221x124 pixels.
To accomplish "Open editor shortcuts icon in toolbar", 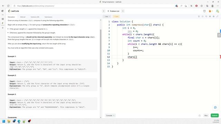I will pos(210,17).
